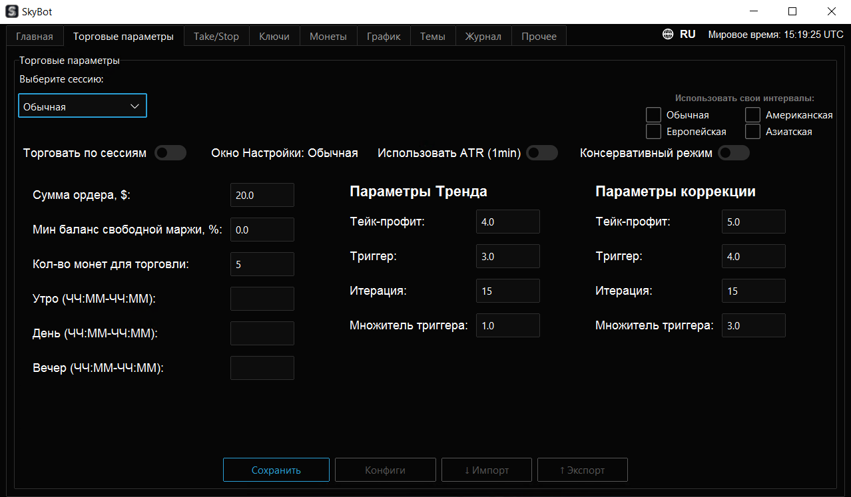Edit the Trend Триггер field 3.0
Screen dimensions: 851x497
pos(508,256)
